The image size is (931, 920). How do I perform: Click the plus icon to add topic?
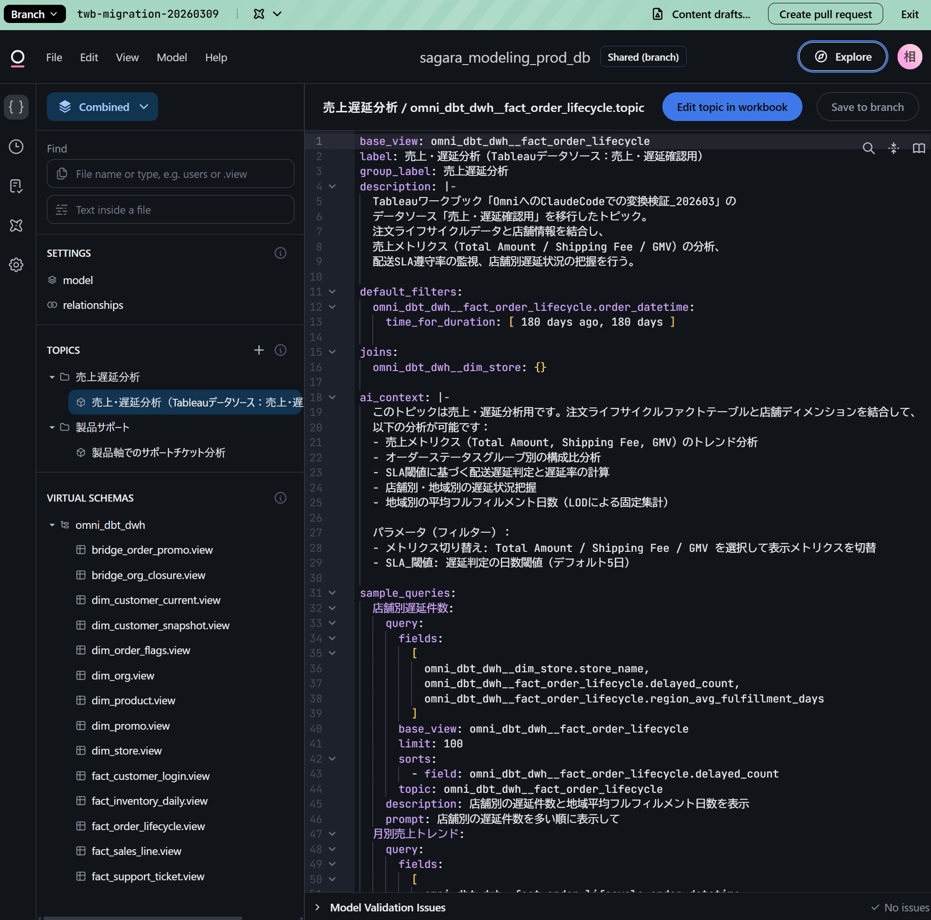point(259,350)
